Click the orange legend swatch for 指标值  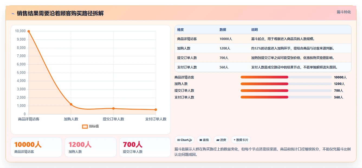pyautogui.click(x=85, y=126)
